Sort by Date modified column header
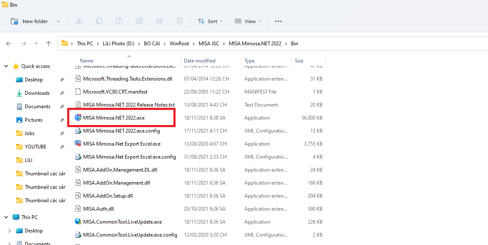Viewport: 488px width, 245px height. (x=199, y=61)
